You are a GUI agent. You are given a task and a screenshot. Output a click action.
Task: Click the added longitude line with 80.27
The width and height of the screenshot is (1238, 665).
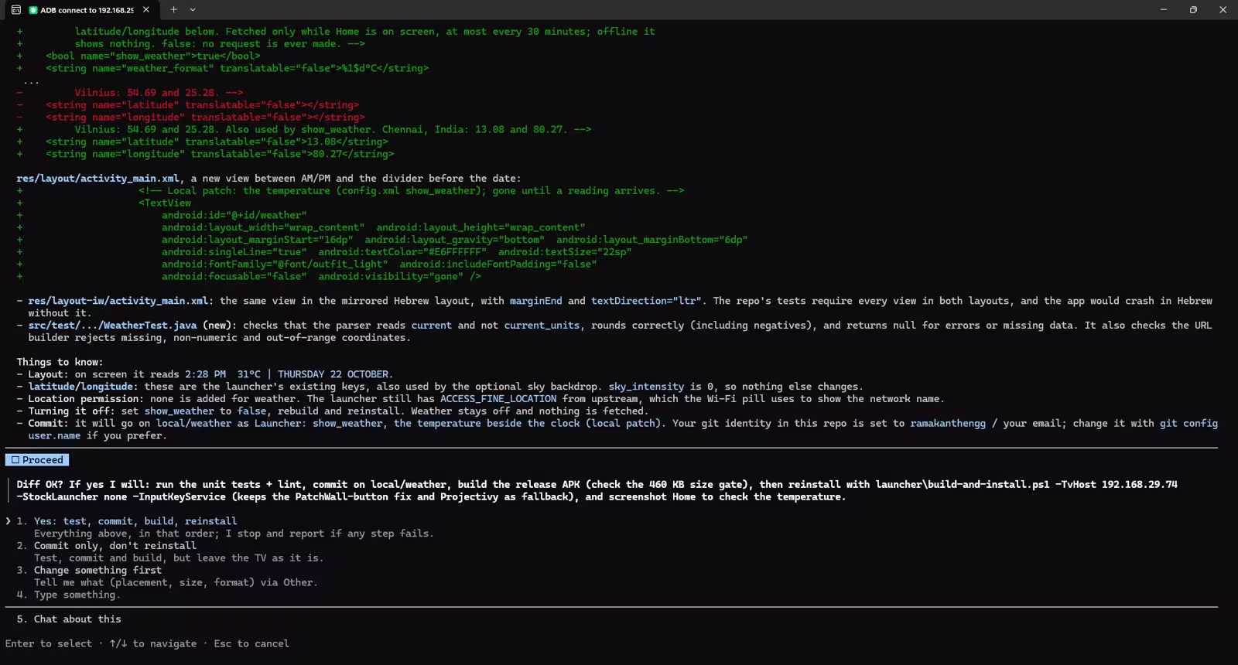tap(220, 154)
